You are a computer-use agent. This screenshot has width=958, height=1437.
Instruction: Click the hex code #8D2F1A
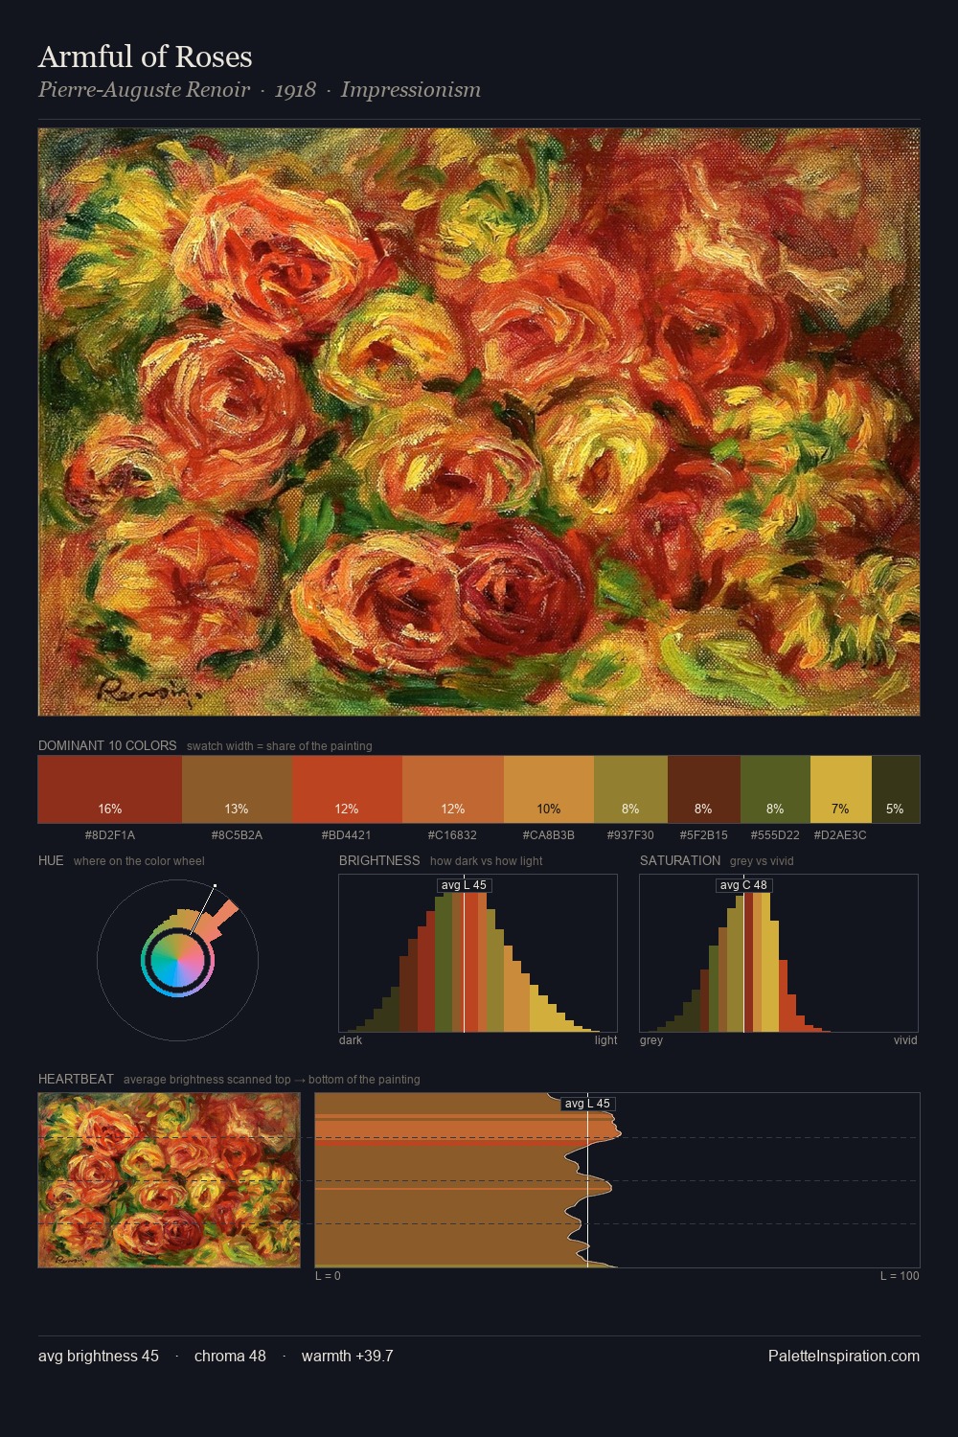click(110, 835)
